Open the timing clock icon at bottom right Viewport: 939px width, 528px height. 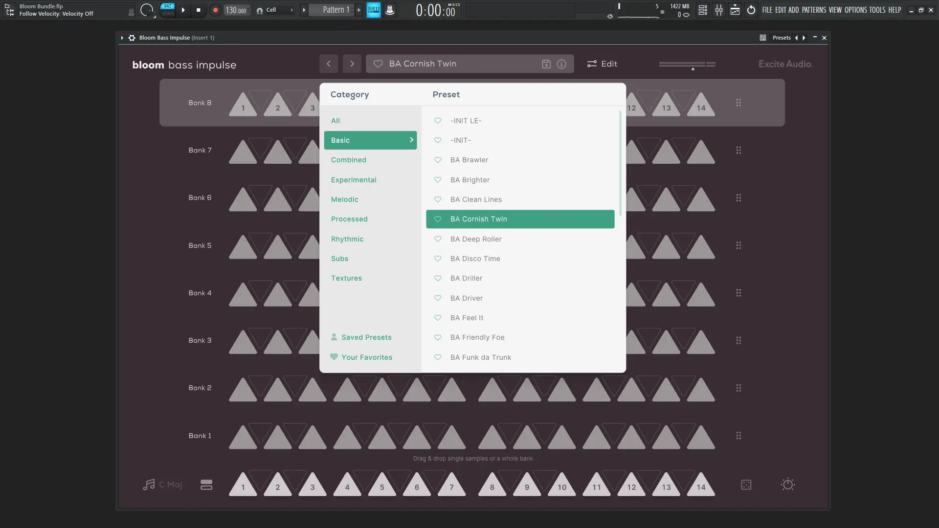click(787, 484)
